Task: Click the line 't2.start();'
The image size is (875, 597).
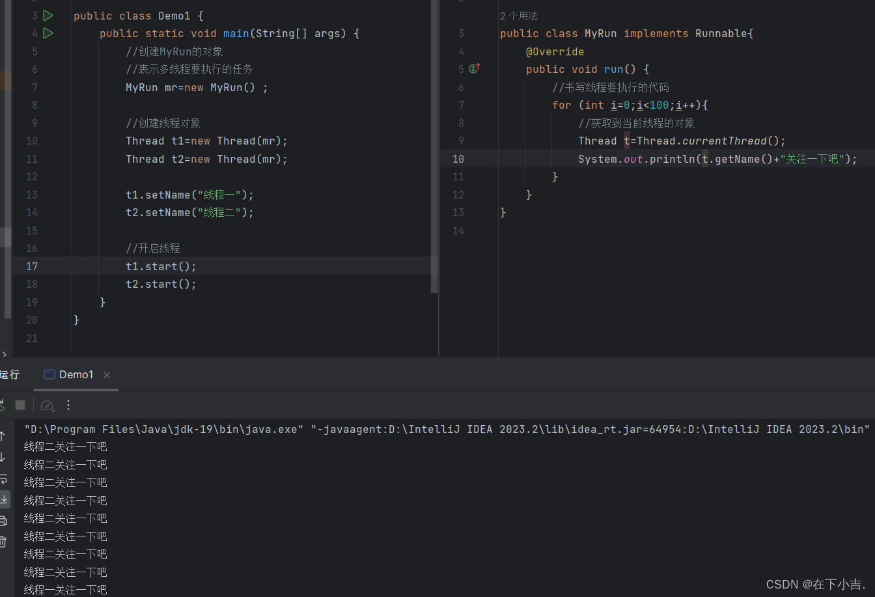Action: (x=161, y=284)
